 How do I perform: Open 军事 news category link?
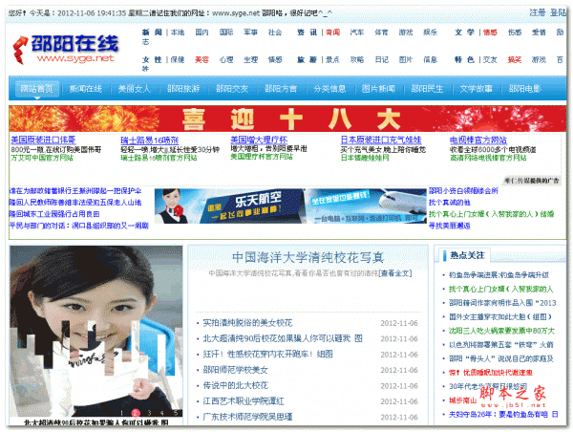tap(250, 32)
